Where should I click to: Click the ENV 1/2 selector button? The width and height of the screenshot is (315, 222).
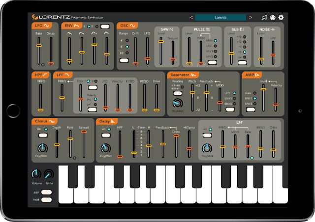tap(105, 27)
